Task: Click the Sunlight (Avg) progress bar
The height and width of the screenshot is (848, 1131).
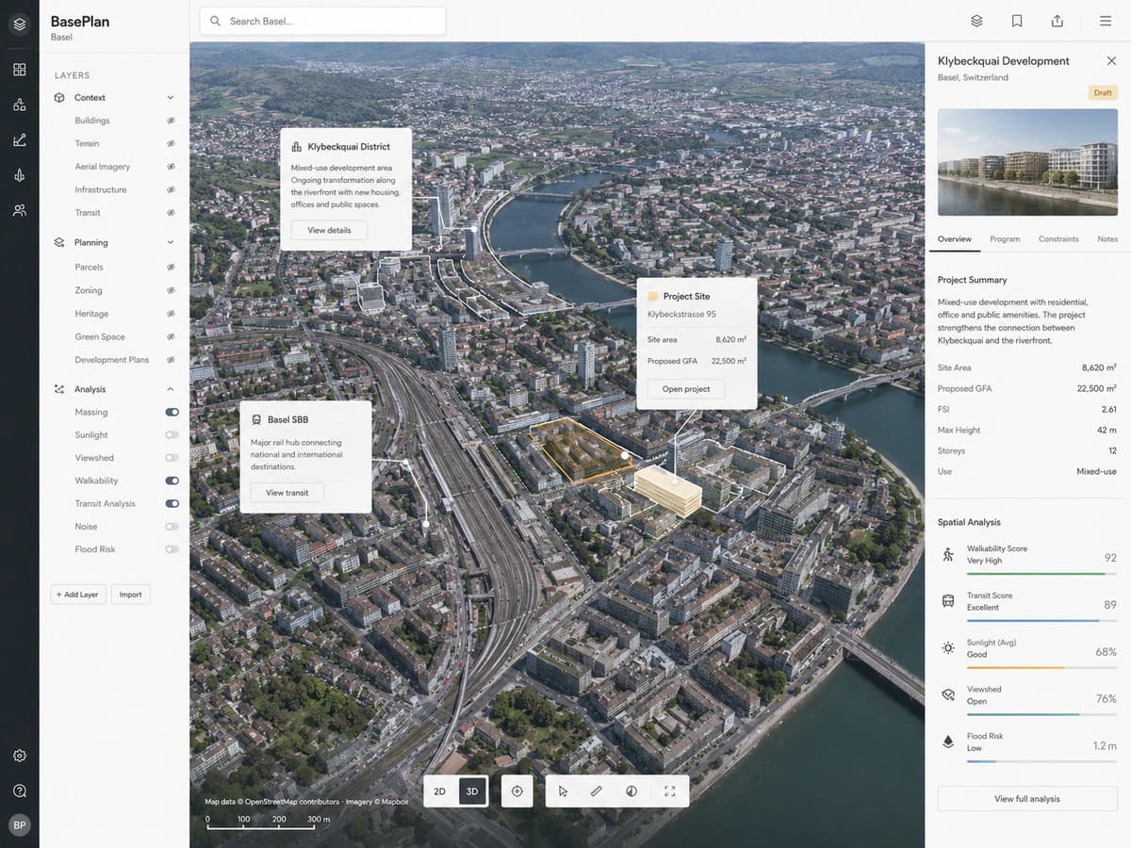Action: [1041, 667]
